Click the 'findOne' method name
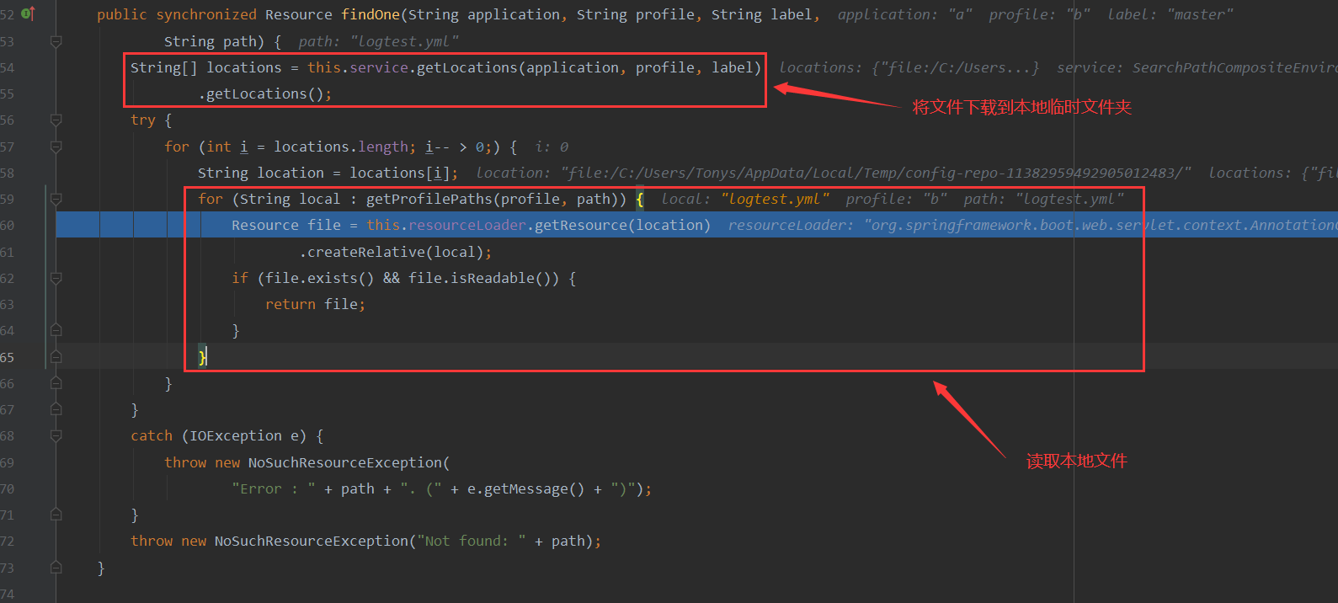 (370, 14)
